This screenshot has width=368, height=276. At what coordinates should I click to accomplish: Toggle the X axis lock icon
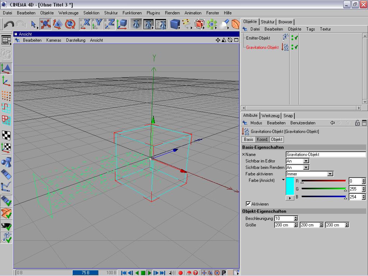[85, 24]
